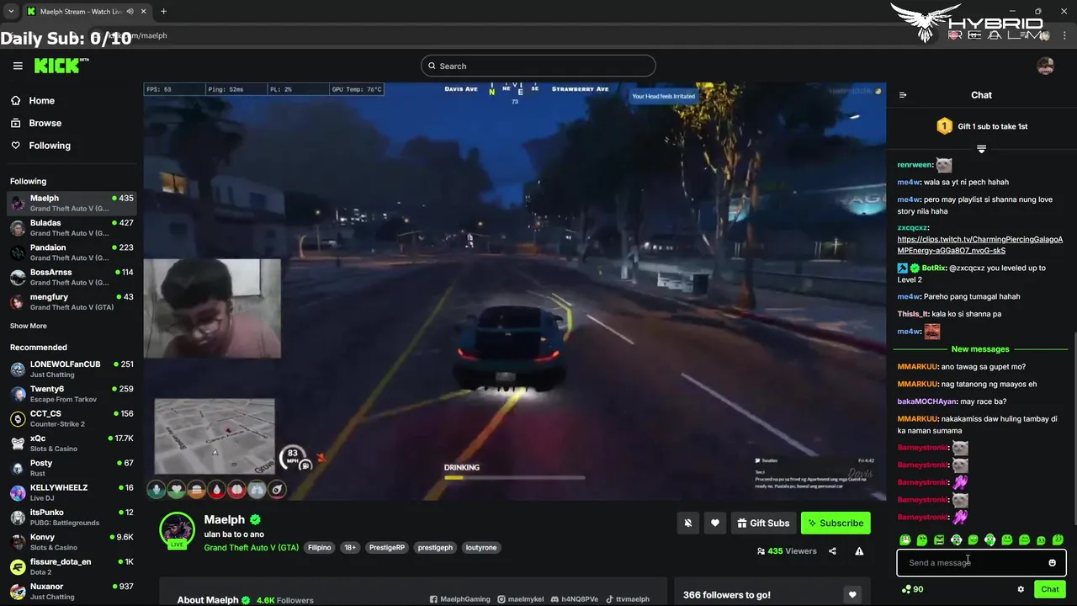This screenshot has height=606, width=1077.
Task: Report the stream with warning icon
Action: [x=859, y=551]
